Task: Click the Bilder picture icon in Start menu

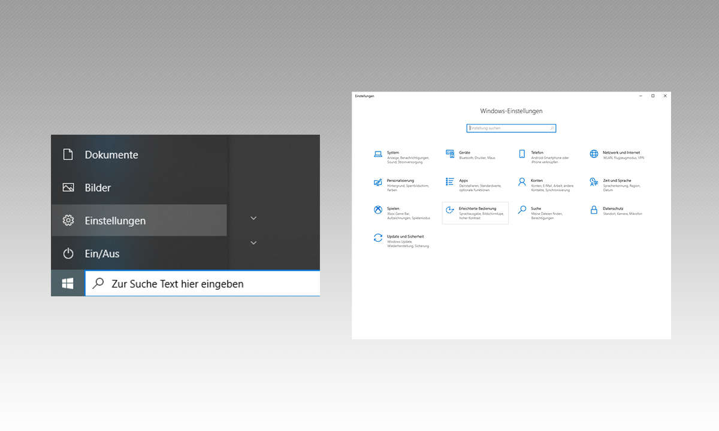Action: [x=68, y=187]
